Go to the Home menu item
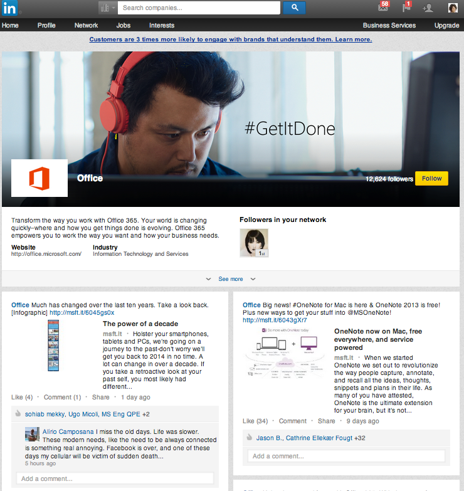 pyautogui.click(x=10, y=25)
